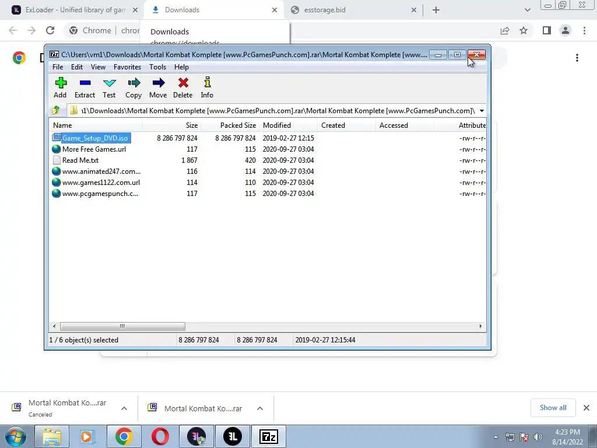The image size is (597, 448).
Task: Click the Chrome back arrow
Action: click(13, 30)
